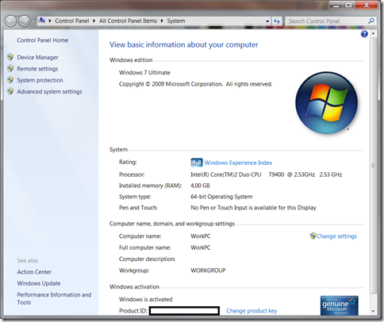Click the search magnifier icon
The height and width of the screenshot is (322, 384).
pos(371,21)
